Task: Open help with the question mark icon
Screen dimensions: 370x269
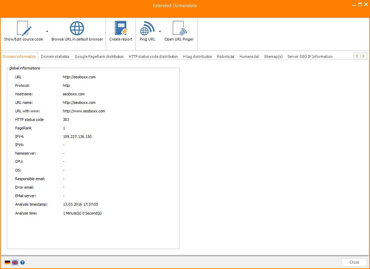Action: [22, 263]
